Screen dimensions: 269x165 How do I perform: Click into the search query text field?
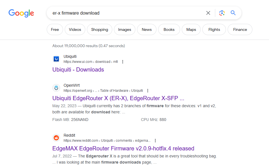coord(127,13)
